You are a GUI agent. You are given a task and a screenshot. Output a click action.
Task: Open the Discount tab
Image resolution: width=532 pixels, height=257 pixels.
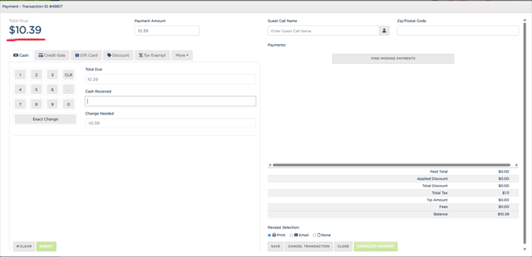118,55
